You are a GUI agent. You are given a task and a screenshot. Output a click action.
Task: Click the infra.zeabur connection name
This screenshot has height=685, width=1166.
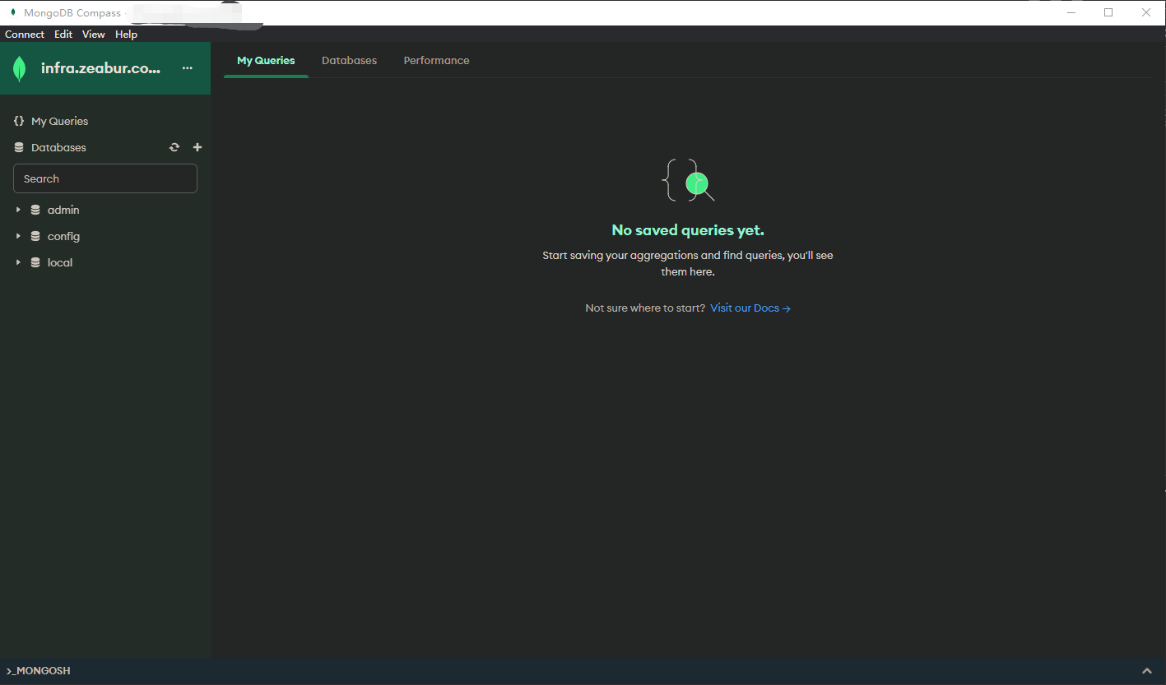[x=100, y=68]
